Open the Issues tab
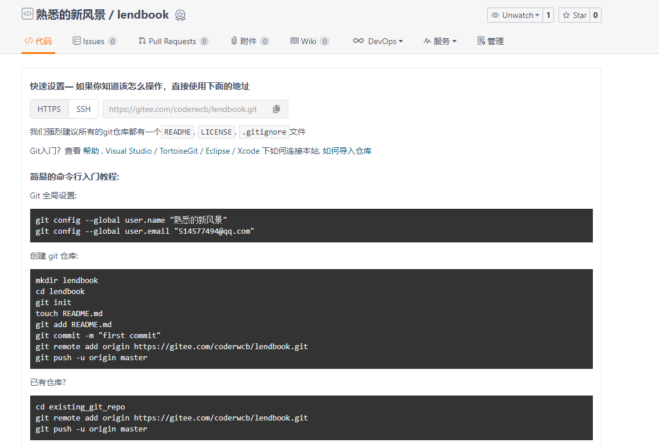The width and height of the screenshot is (659, 446). pos(95,41)
